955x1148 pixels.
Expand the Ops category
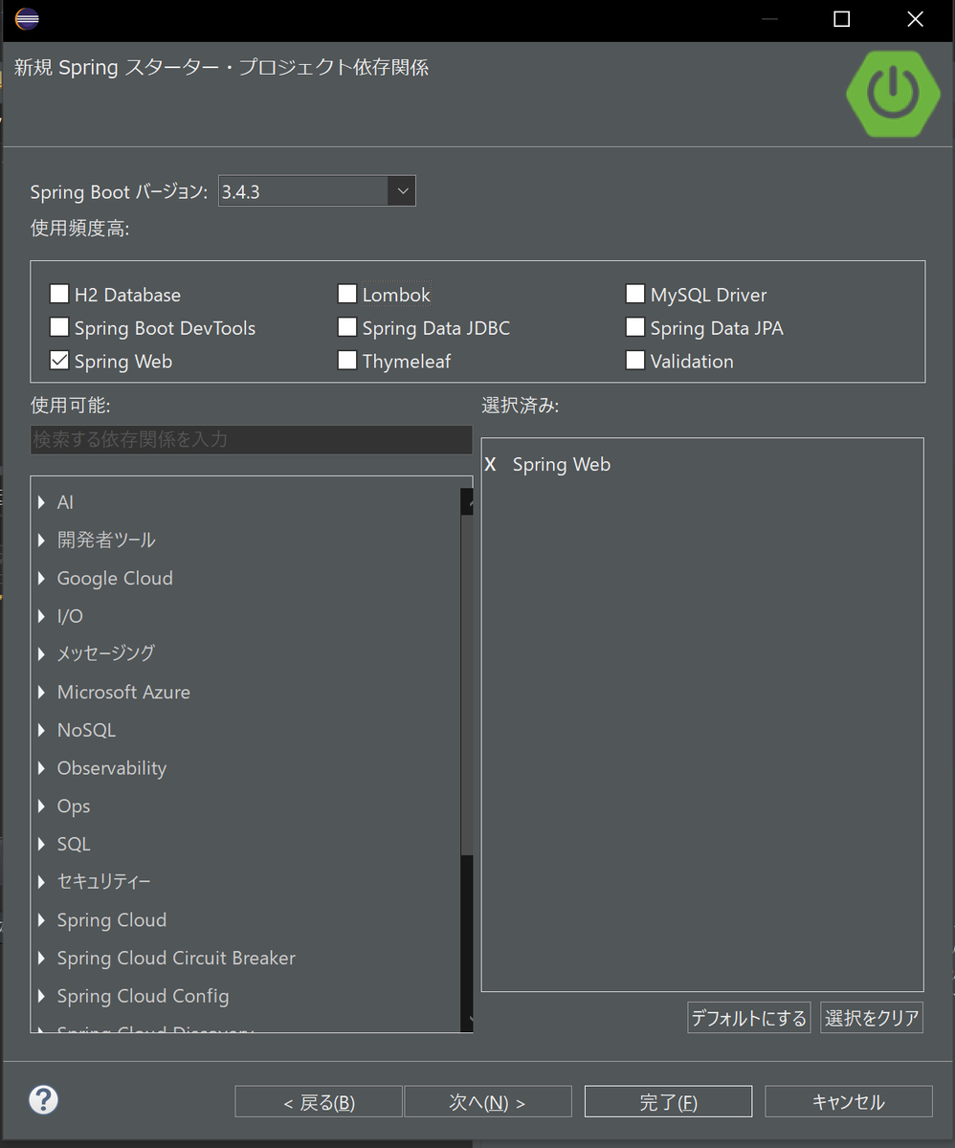(42, 806)
